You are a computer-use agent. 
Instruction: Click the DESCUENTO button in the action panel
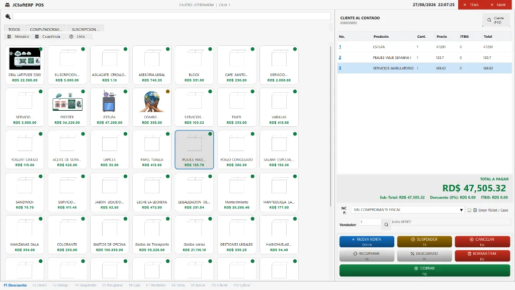click(x=424, y=256)
